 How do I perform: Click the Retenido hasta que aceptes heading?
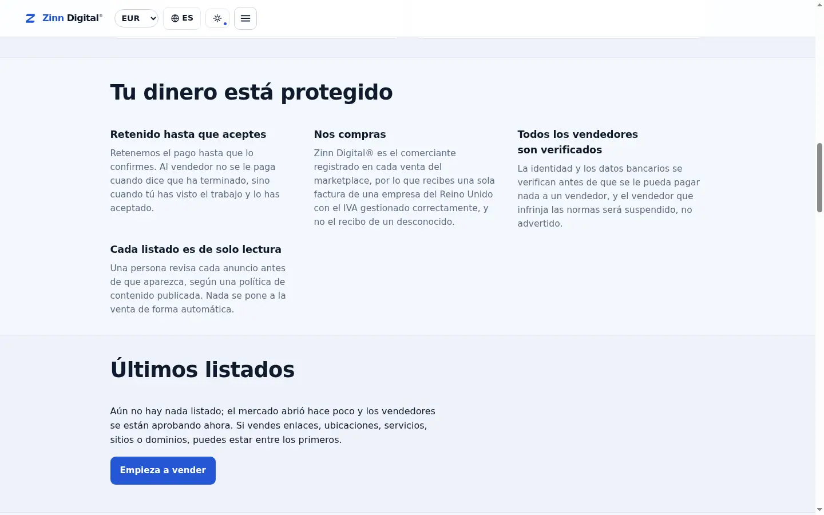click(x=188, y=134)
